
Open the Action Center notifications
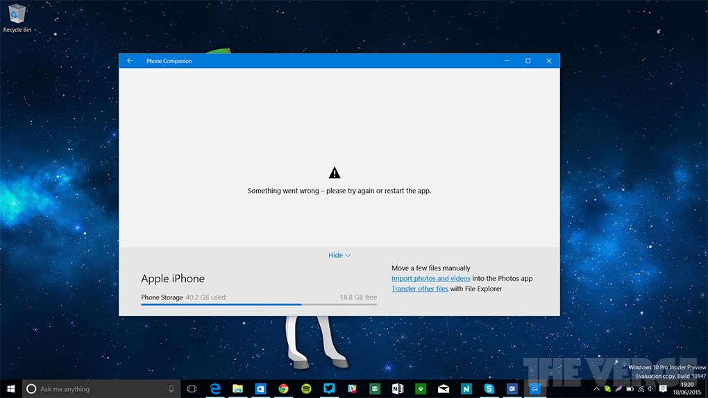[663, 388]
